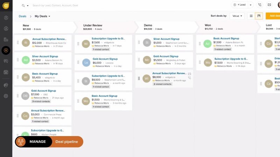Screen dimensions: 280x157
Task: Open the Deals section in the sidebar
Action: pyautogui.click(x=6, y=50)
